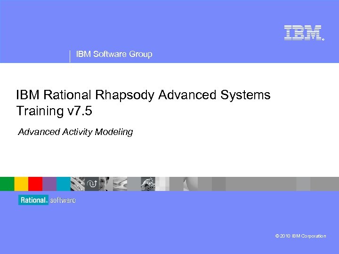Click the IBM logo

click(304, 33)
